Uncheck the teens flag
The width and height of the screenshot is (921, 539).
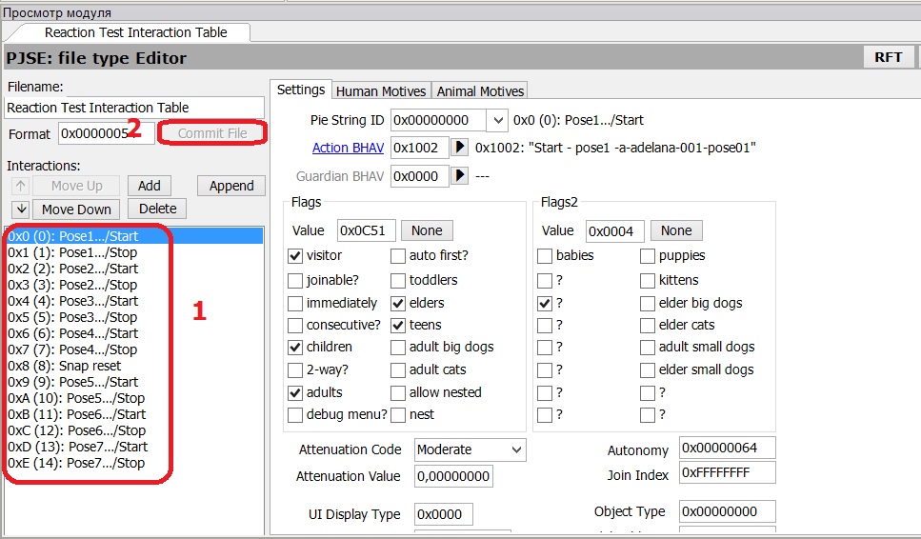(x=399, y=326)
